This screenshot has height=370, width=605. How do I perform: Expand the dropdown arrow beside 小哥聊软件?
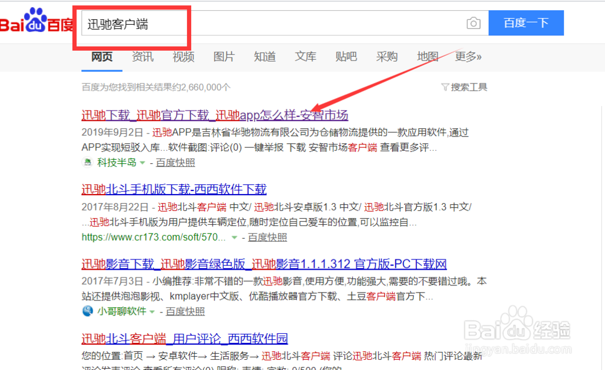coord(152,311)
